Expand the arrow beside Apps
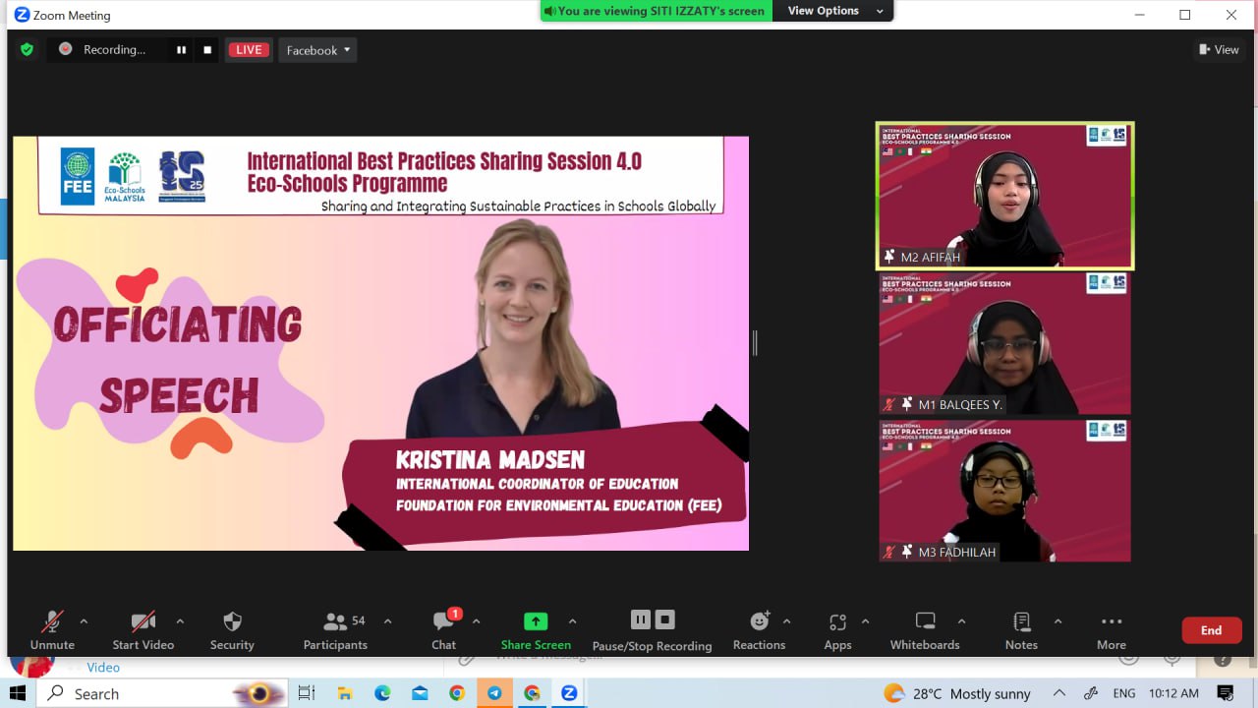This screenshot has height=708, width=1258. 865,621
